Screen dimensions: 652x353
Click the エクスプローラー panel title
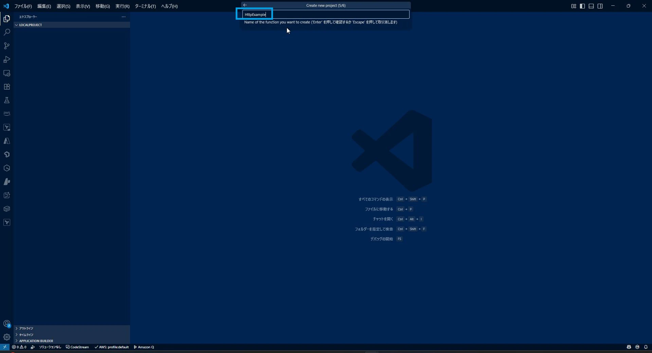point(28,17)
